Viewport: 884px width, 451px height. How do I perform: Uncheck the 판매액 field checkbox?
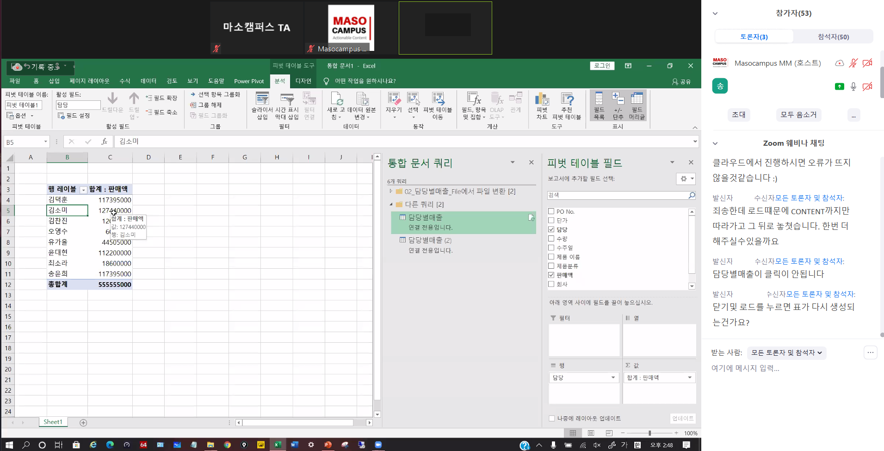551,275
